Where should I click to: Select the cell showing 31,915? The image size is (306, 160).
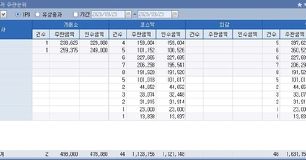coord(141,102)
